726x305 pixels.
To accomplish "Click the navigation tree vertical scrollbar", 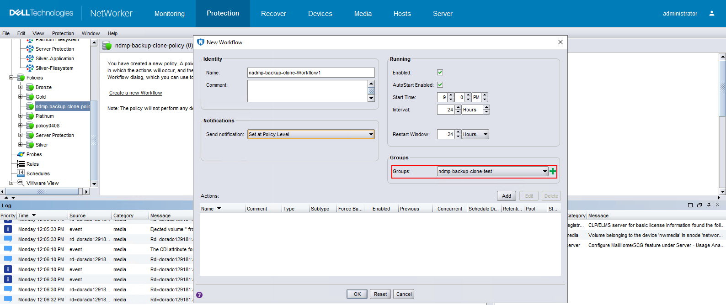I will (x=94, y=113).
